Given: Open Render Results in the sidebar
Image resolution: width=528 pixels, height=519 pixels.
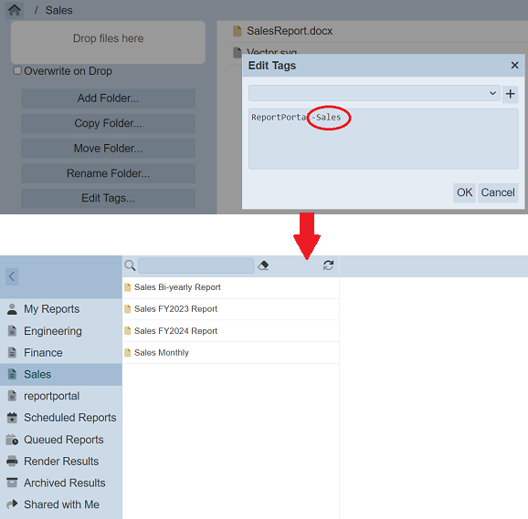Looking at the screenshot, I should coord(61,462).
